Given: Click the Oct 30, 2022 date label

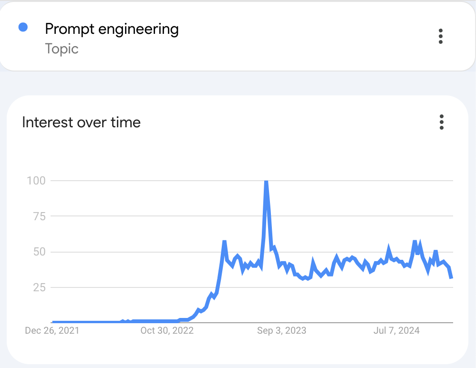Looking at the screenshot, I should (167, 330).
